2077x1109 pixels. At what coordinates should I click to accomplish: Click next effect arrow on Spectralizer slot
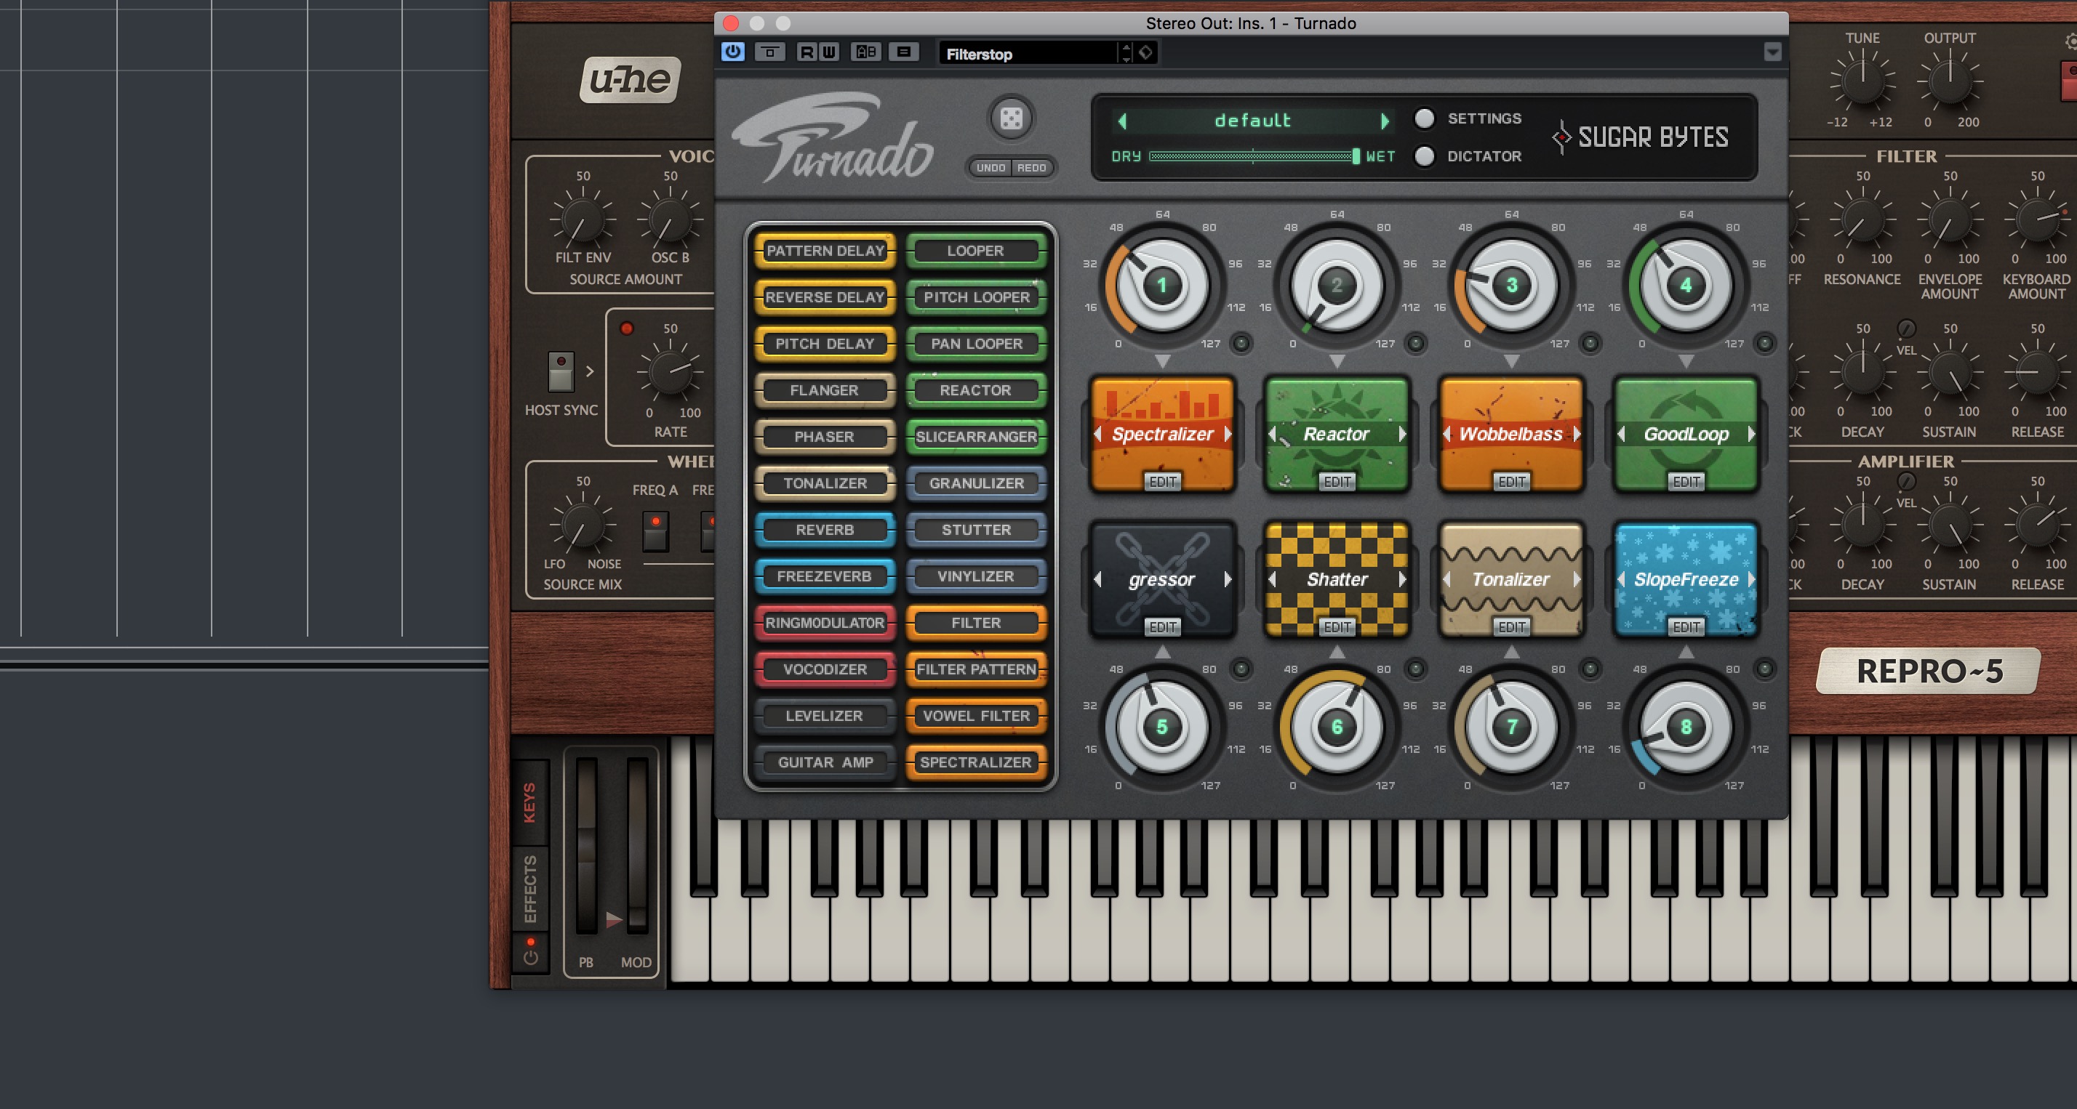coord(1228,434)
